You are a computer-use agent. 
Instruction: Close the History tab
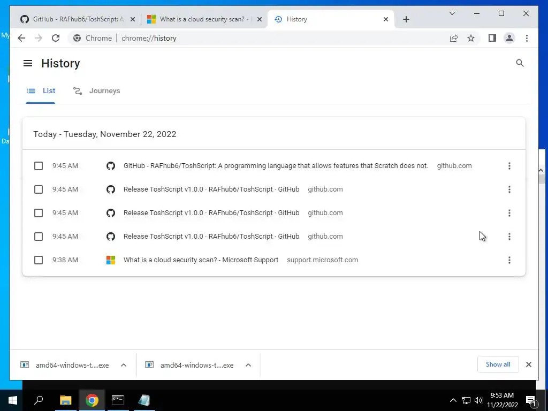click(x=385, y=20)
